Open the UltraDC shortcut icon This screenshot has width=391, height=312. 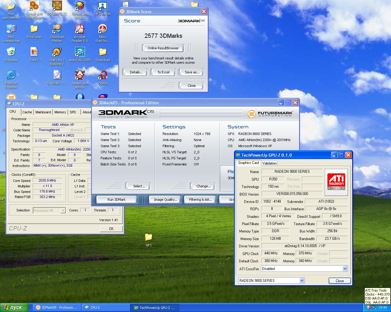(x=80, y=6)
